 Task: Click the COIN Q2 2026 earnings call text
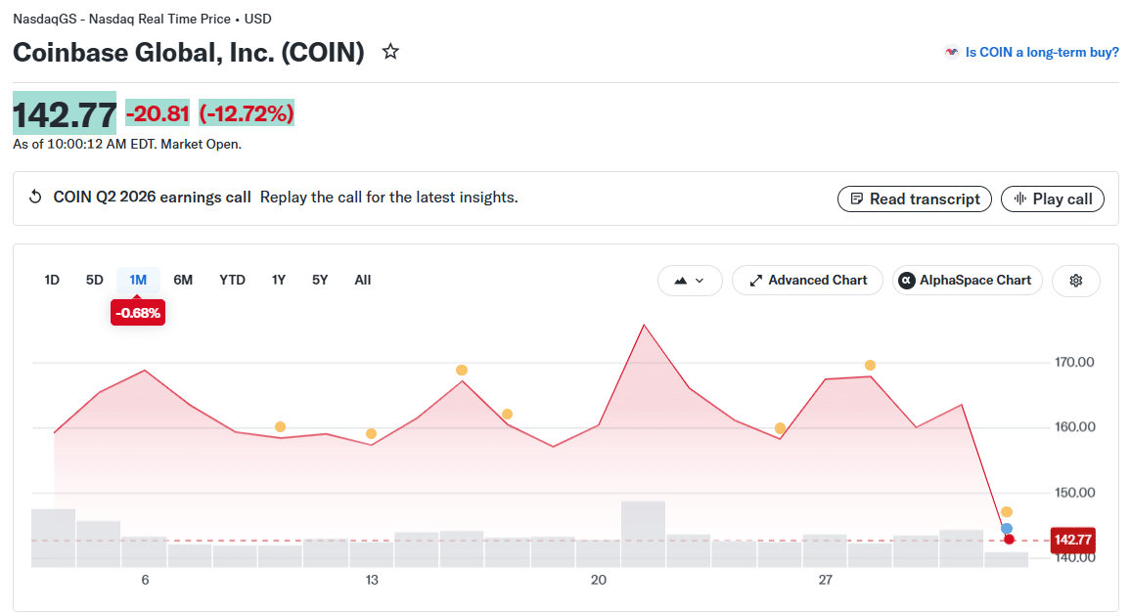click(152, 198)
